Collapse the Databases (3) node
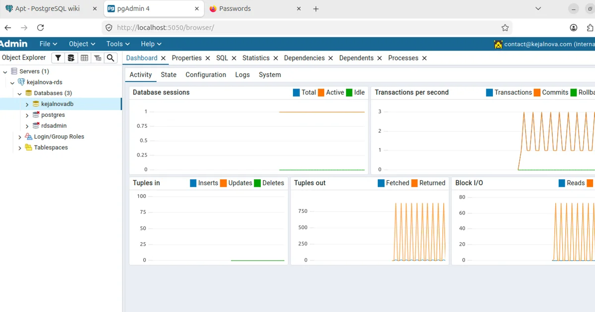 tap(20, 94)
